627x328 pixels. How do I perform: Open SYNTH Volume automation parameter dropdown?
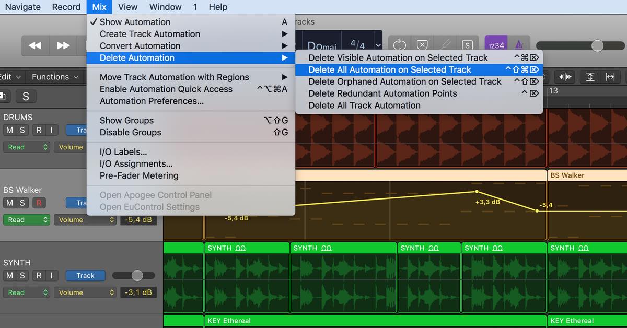[86, 292]
